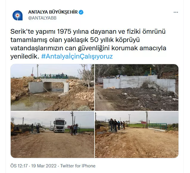
Task: Click the word yeniledik in the tweet
Action: (x=25, y=56)
